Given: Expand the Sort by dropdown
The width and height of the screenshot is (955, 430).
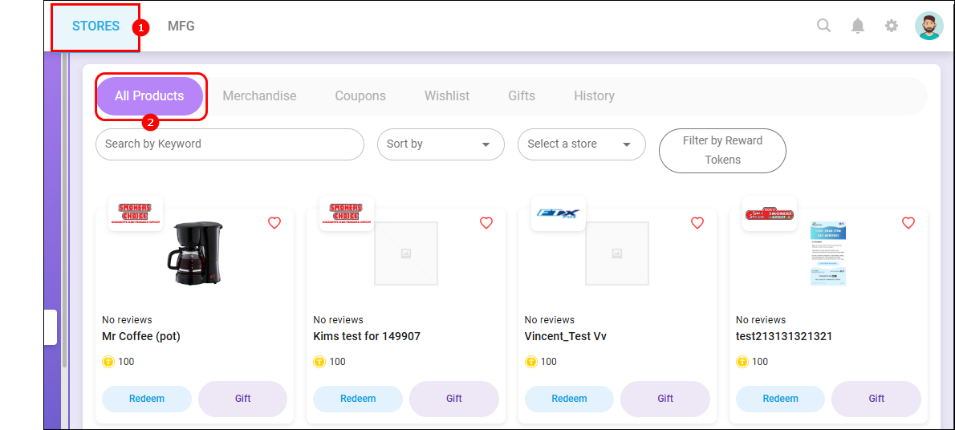Looking at the screenshot, I should coord(441,144).
